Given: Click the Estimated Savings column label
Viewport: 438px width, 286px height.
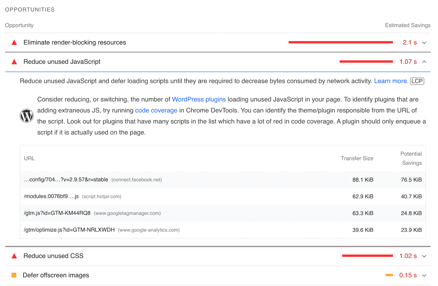Looking at the screenshot, I should pos(408,25).
